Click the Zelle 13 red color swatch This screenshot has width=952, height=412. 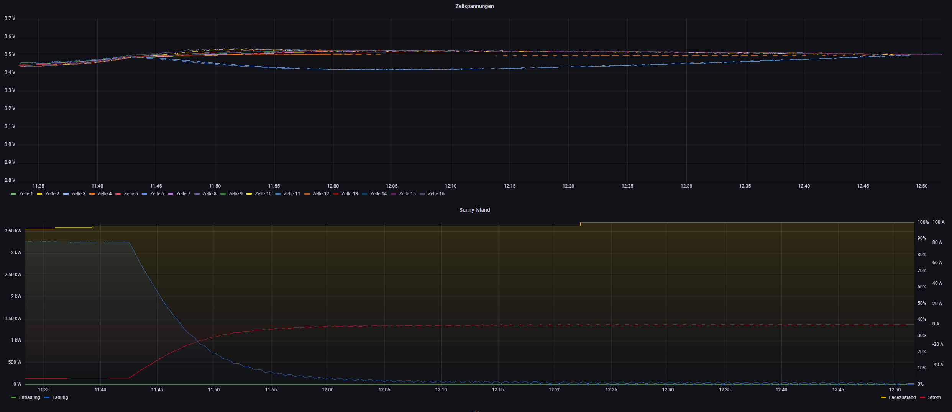(x=336, y=194)
